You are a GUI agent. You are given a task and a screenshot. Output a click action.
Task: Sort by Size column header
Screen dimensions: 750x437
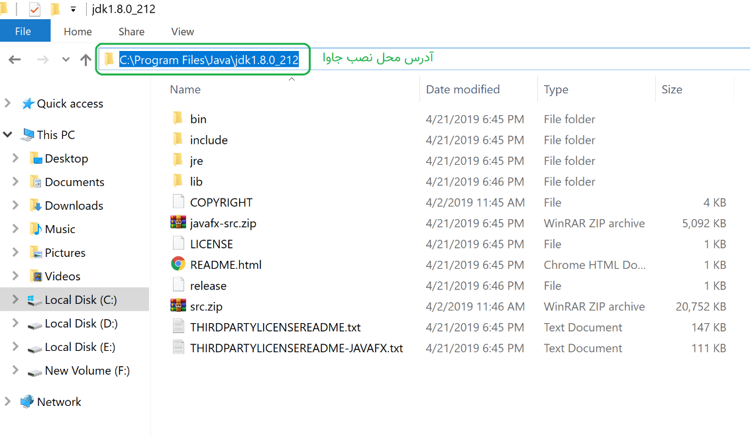[x=672, y=89]
